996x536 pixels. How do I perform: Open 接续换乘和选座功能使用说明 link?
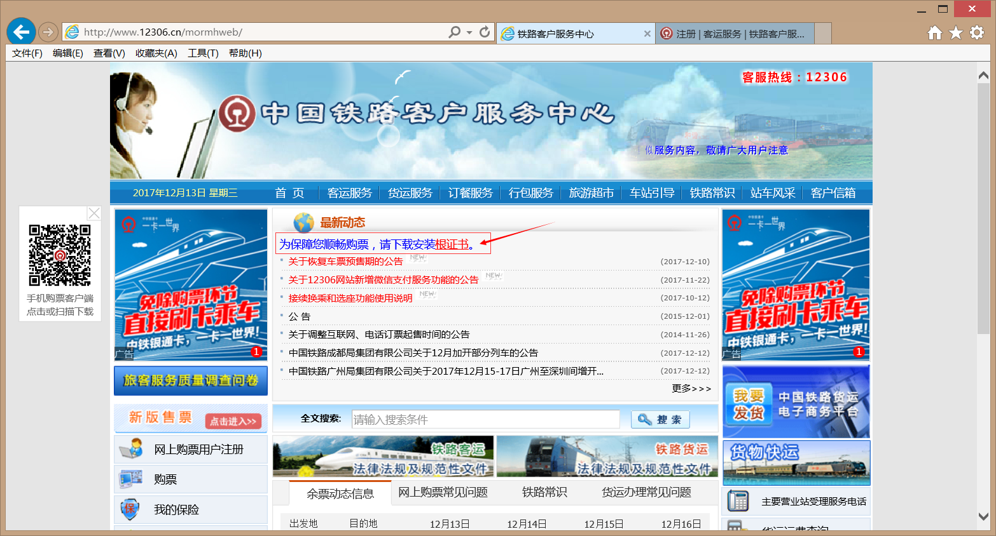point(350,298)
